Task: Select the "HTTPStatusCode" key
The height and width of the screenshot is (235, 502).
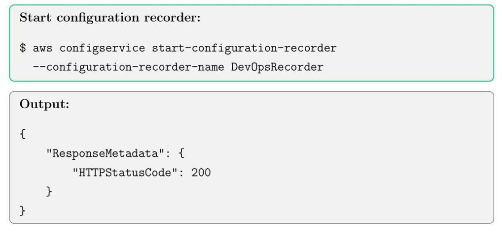Action: (125, 173)
